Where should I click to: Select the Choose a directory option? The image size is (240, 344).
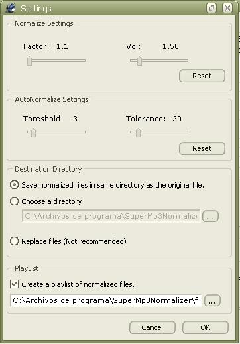[14, 201]
